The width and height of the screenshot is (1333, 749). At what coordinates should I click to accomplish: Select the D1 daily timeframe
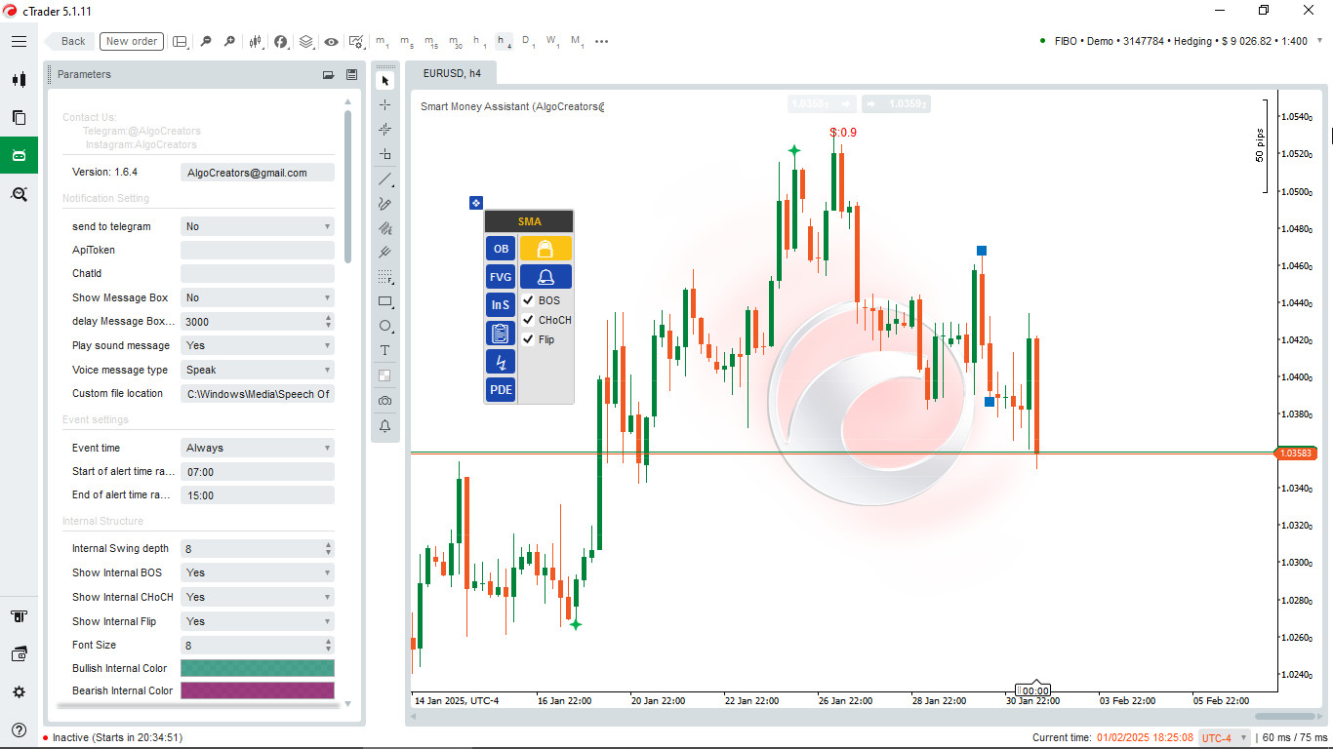pyautogui.click(x=528, y=41)
